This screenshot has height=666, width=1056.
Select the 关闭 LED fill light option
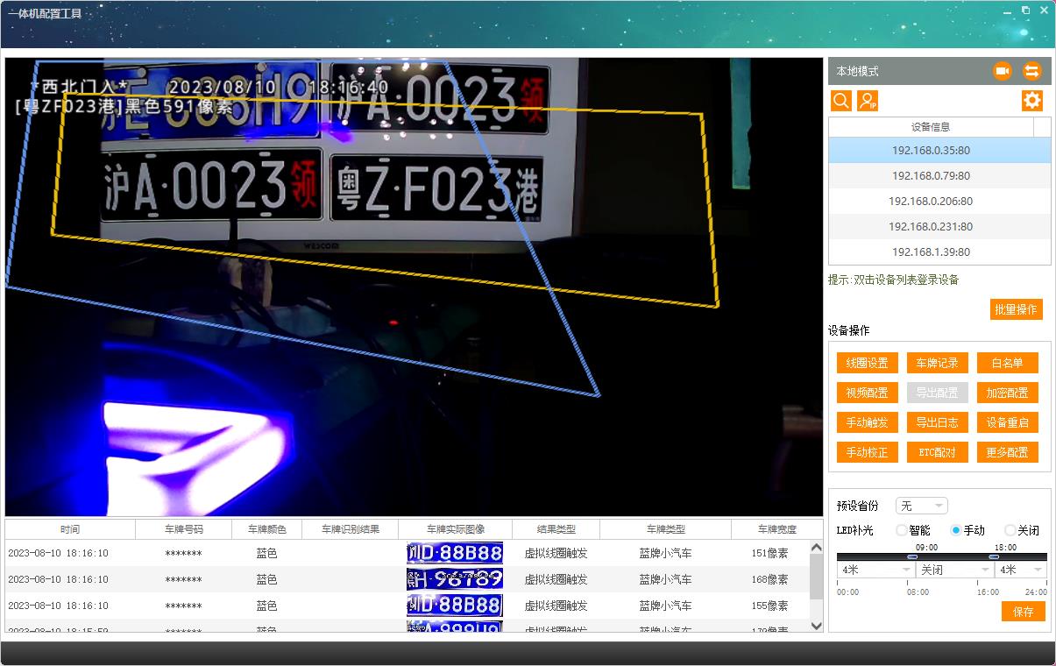coord(1010,530)
